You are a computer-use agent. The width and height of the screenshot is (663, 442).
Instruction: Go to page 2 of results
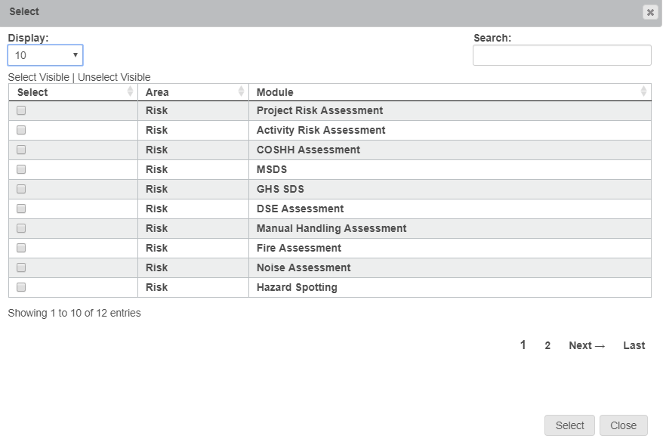[x=547, y=345]
